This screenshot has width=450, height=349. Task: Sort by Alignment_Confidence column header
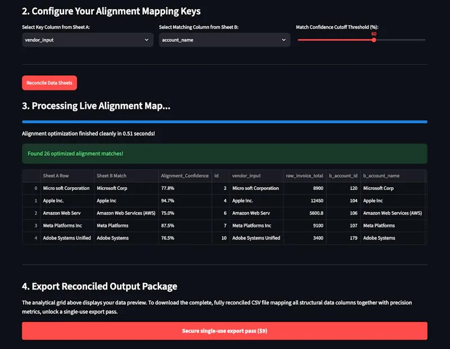point(185,176)
